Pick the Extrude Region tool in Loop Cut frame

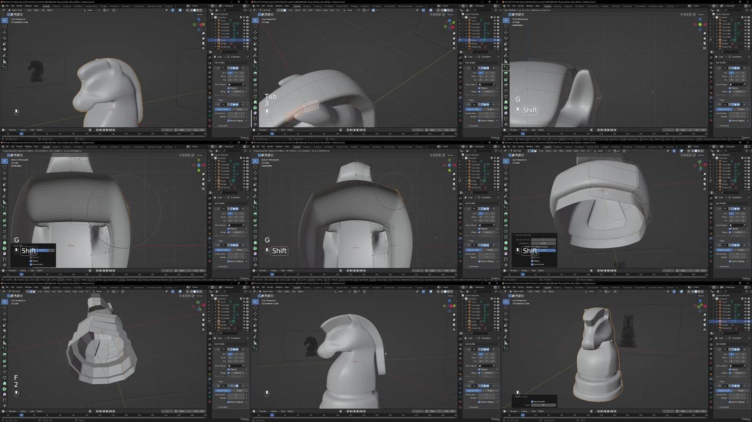506,215
